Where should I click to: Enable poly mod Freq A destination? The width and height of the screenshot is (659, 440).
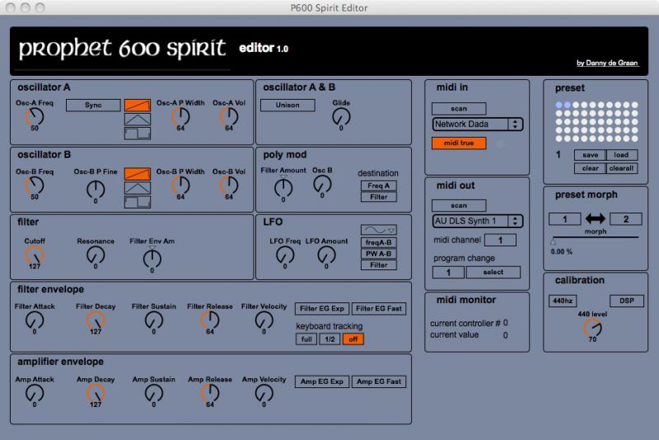tap(379, 185)
